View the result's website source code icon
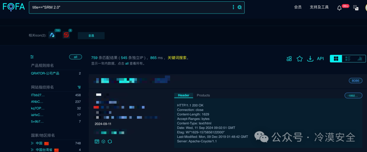Screen dimensions: 367x152 [x=97, y=142]
